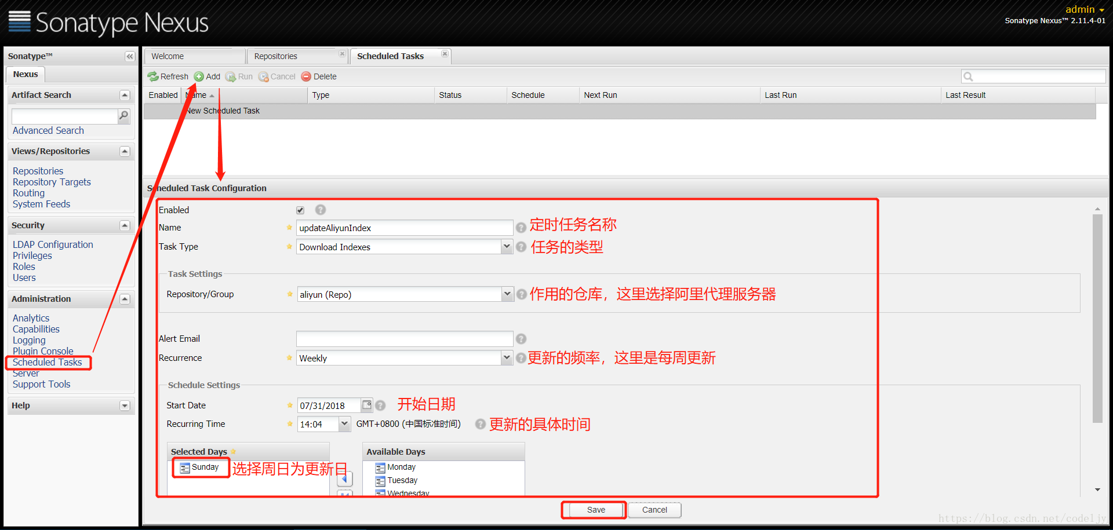
Task: Open the Start Date calendar picker
Action: (367, 405)
